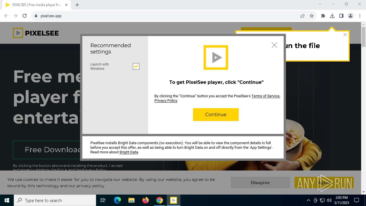Screen dimensions: 366x206
Task: Click the browser back arrow
Action: [6, 16]
